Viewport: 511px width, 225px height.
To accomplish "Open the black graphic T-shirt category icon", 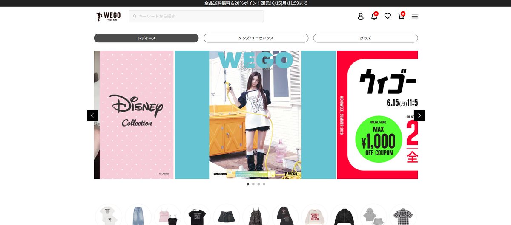I will pos(197,215).
